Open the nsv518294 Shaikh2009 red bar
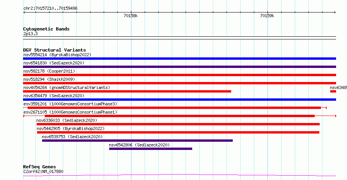 pos(179,83)
